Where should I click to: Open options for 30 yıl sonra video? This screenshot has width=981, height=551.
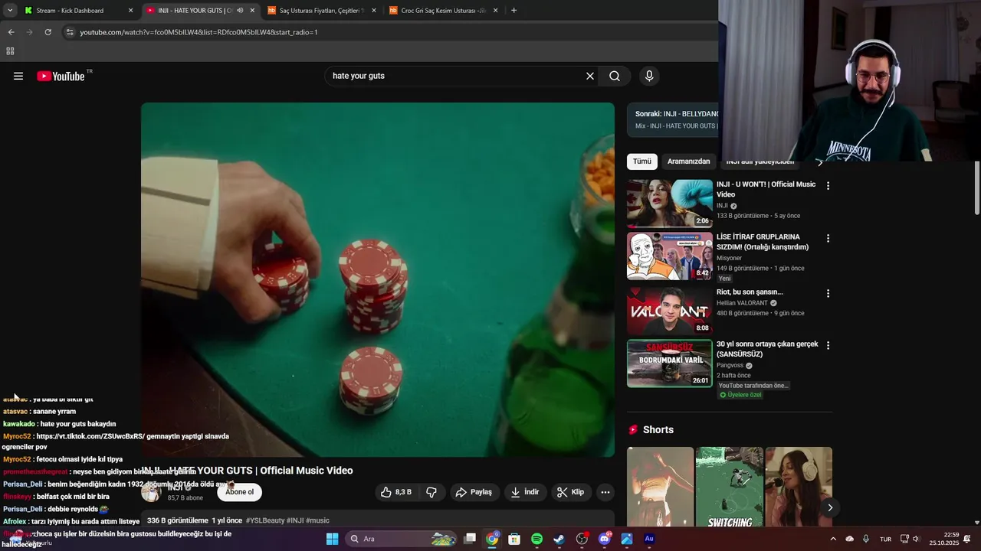(828, 345)
